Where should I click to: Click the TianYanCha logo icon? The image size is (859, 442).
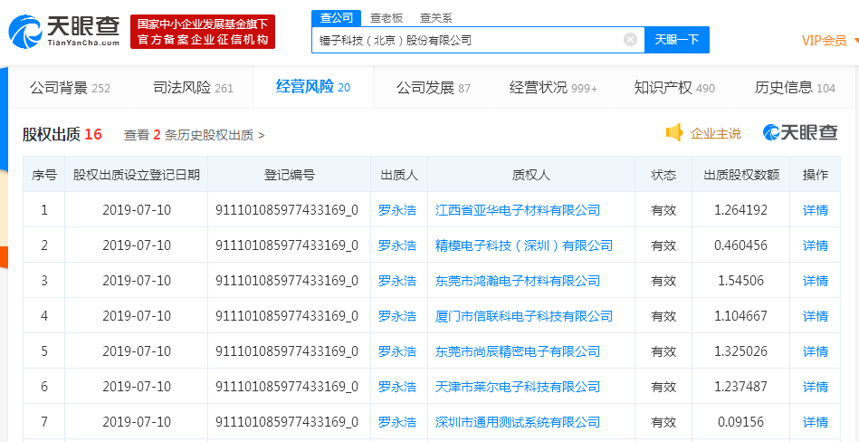tap(25, 32)
